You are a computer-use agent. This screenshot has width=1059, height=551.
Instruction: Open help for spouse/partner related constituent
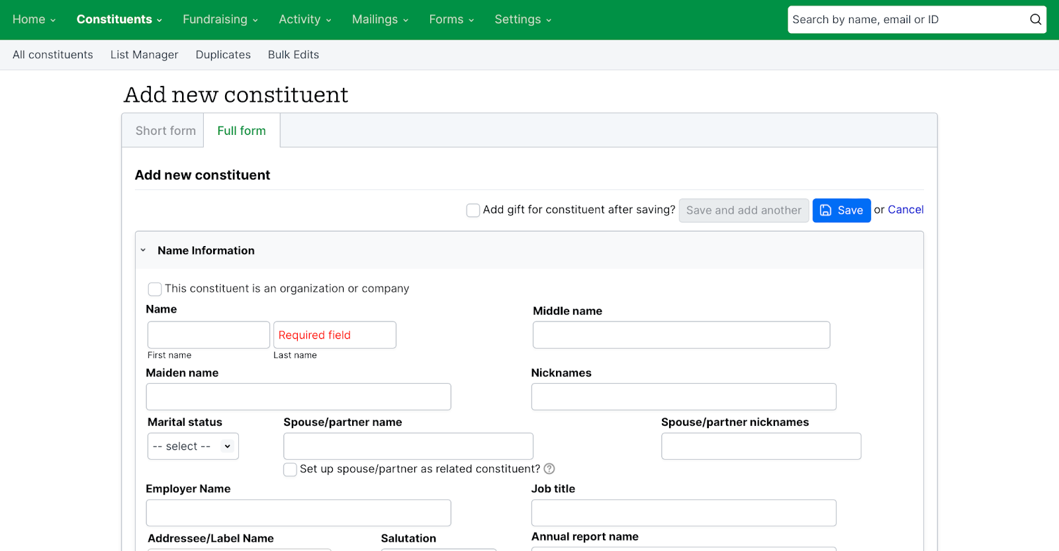click(549, 469)
